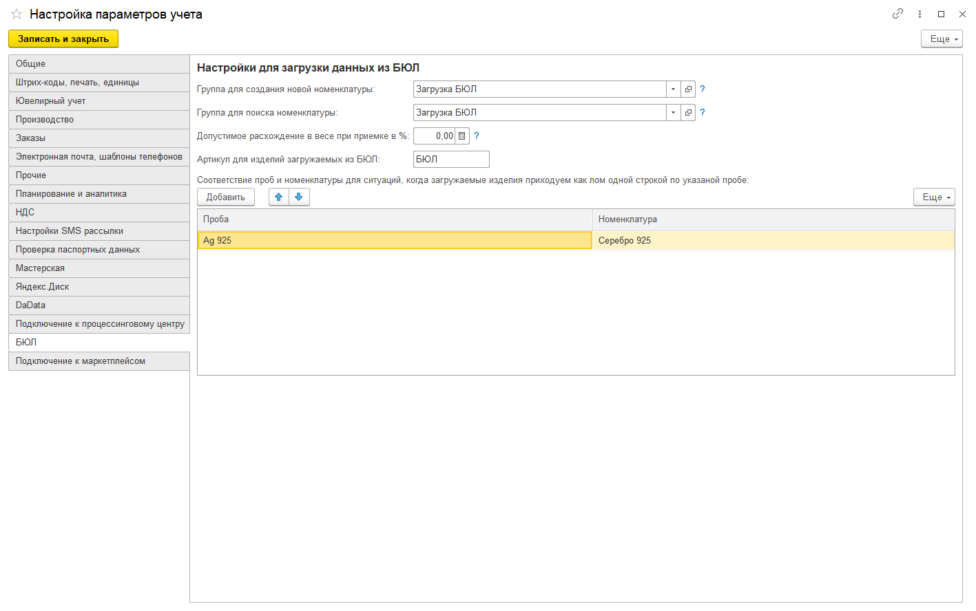Expand nomenclature search group dropdown
Image resolution: width=976 pixels, height=611 pixels.
[x=673, y=113]
